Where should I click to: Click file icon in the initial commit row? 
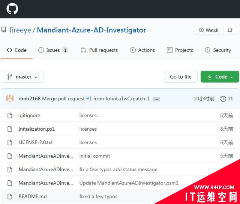10,156
